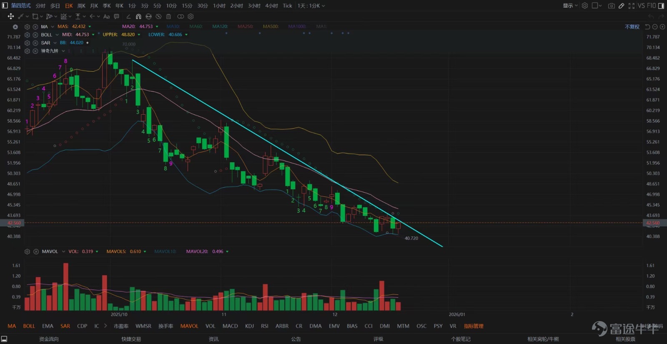Toggle BOLL UPPER line visibility
This screenshot has height=344, width=667.
(139, 35)
